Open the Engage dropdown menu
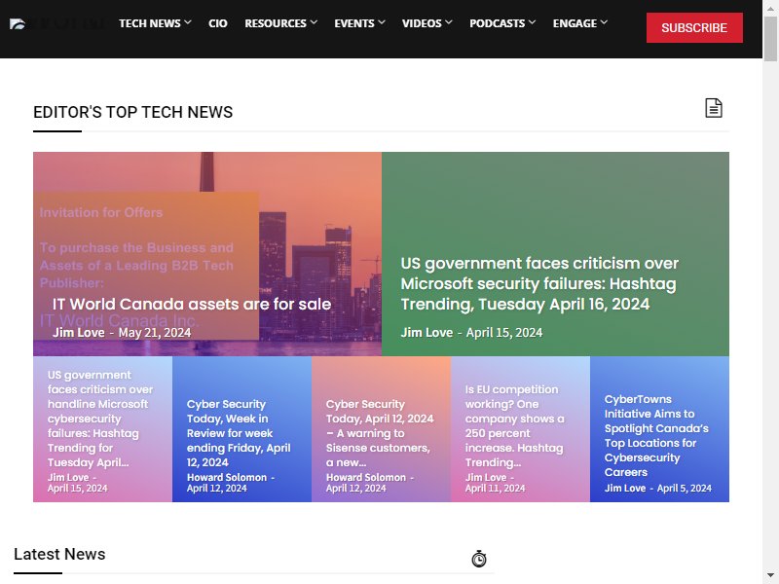This screenshot has width=779, height=584. pyautogui.click(x=580, y=23)
